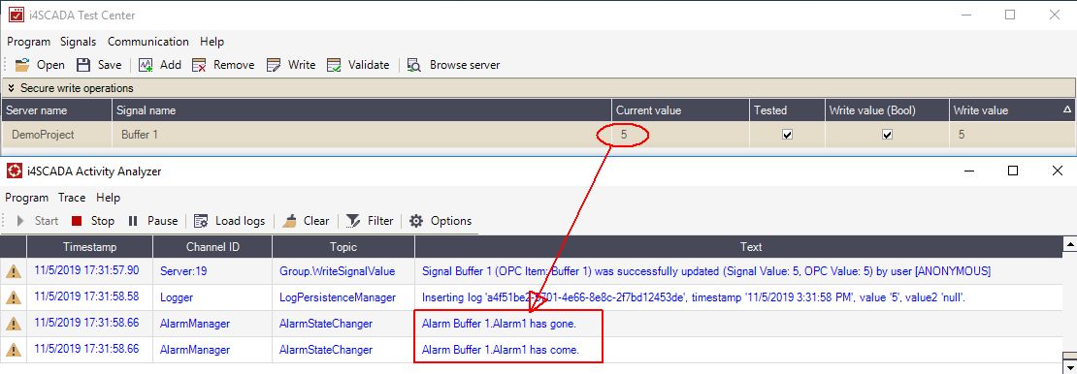The image size is (1077, 374).
Task: Open the Communication menu
Action: pos(147,41)
